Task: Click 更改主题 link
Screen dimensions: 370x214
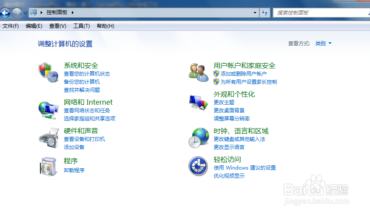Action: 224,103
